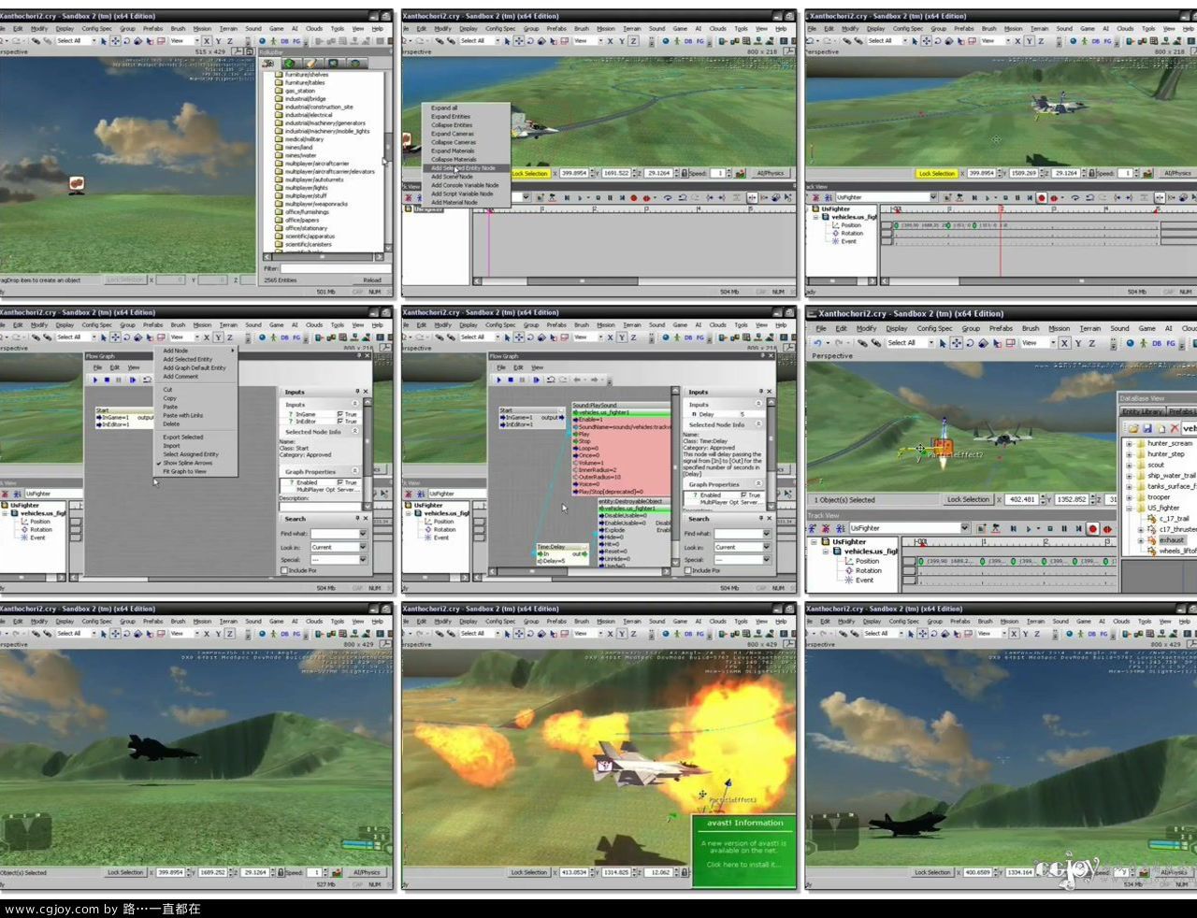Expand the c17_thruster item in Database View
Viewport: 1197px width, 918px height.
(1141, 529)
